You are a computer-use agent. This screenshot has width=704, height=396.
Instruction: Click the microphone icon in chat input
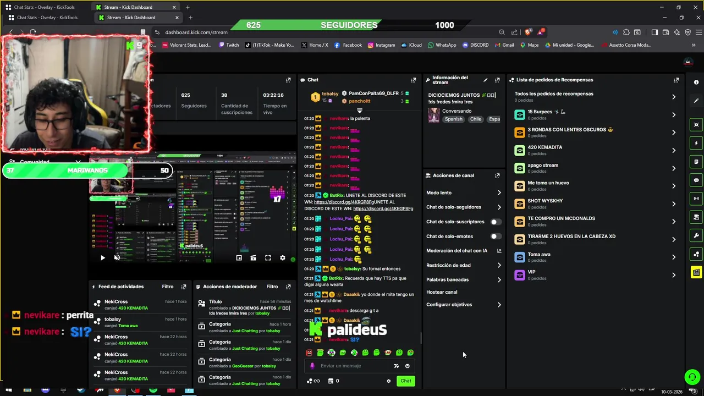312,366
